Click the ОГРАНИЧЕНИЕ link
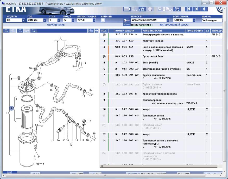The height and width of the screenshot is (179, 228). 56,25
